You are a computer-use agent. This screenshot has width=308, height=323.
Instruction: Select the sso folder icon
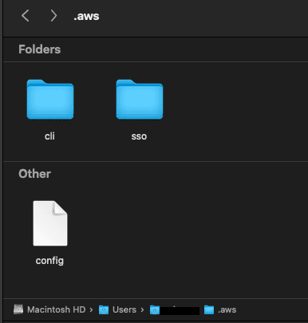[140, 100]
